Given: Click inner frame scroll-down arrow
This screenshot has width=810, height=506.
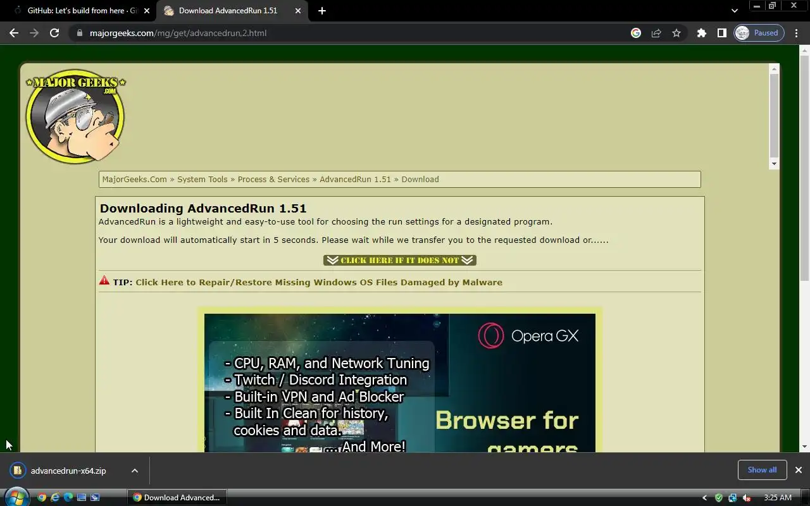Looking at the screenshot, I should pyautogui.click(x=774, y=164).
